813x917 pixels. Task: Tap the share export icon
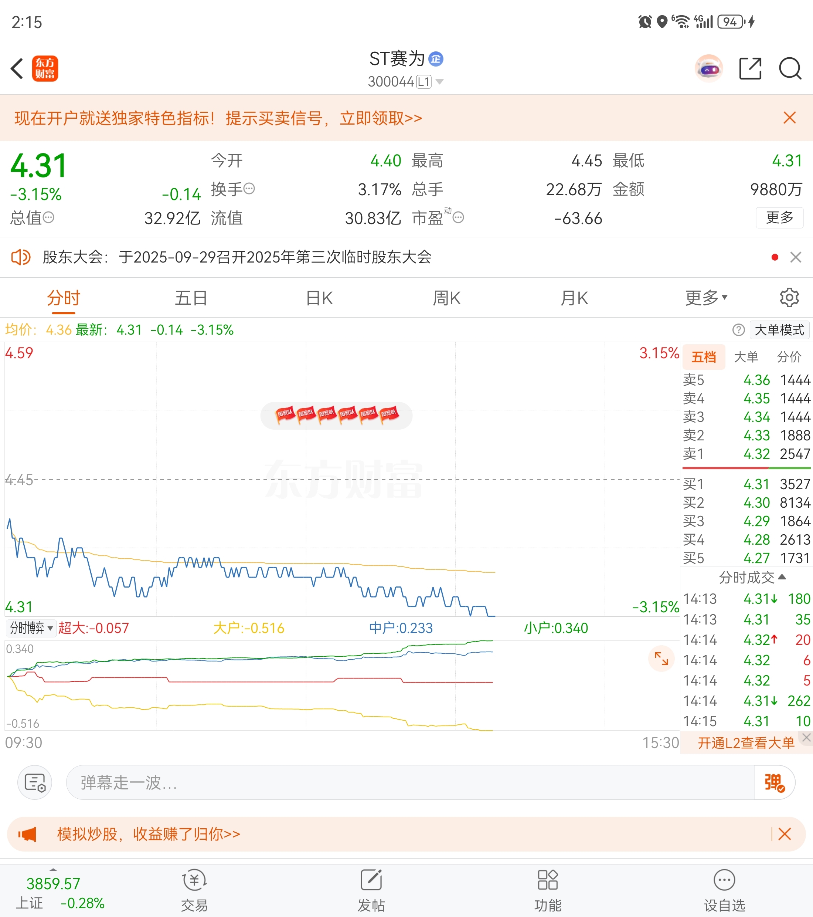pos(750,69)
